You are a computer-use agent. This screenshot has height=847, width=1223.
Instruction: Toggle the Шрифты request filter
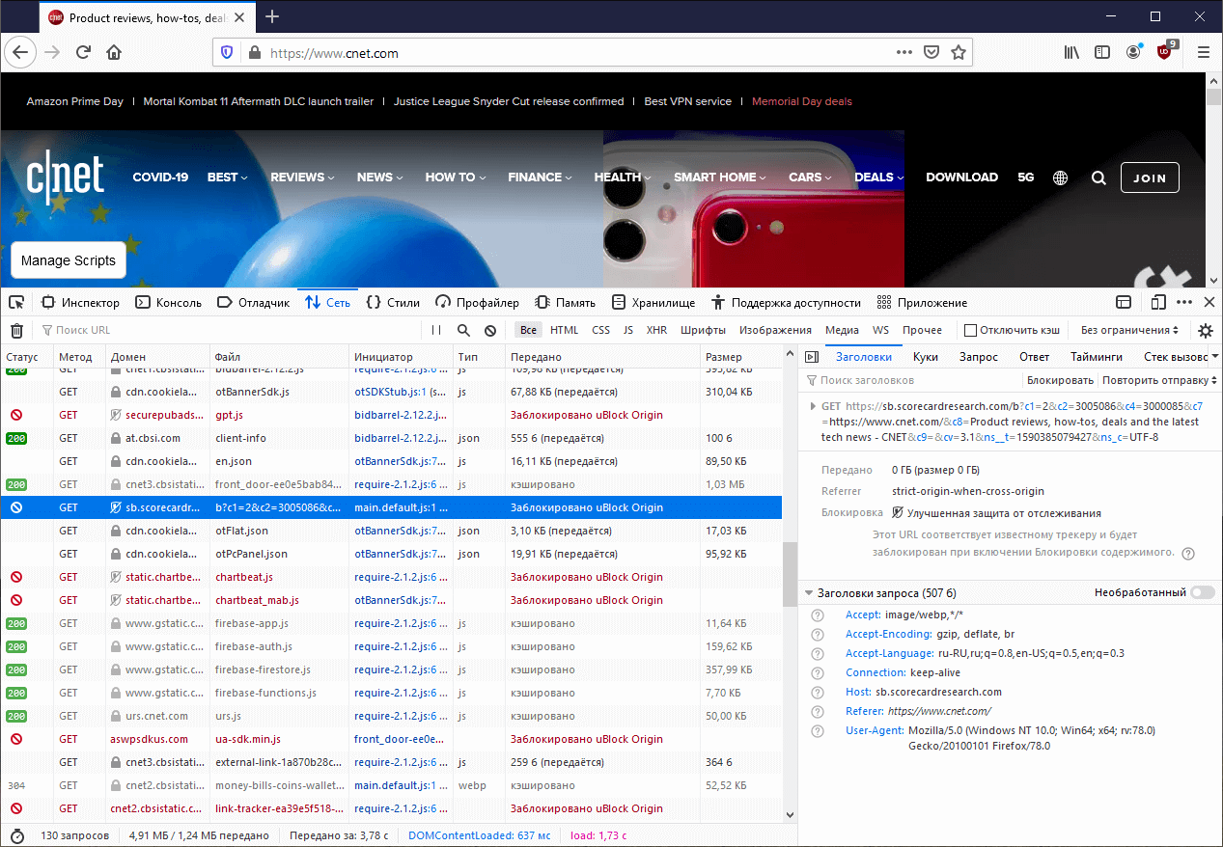click(703, 330)
